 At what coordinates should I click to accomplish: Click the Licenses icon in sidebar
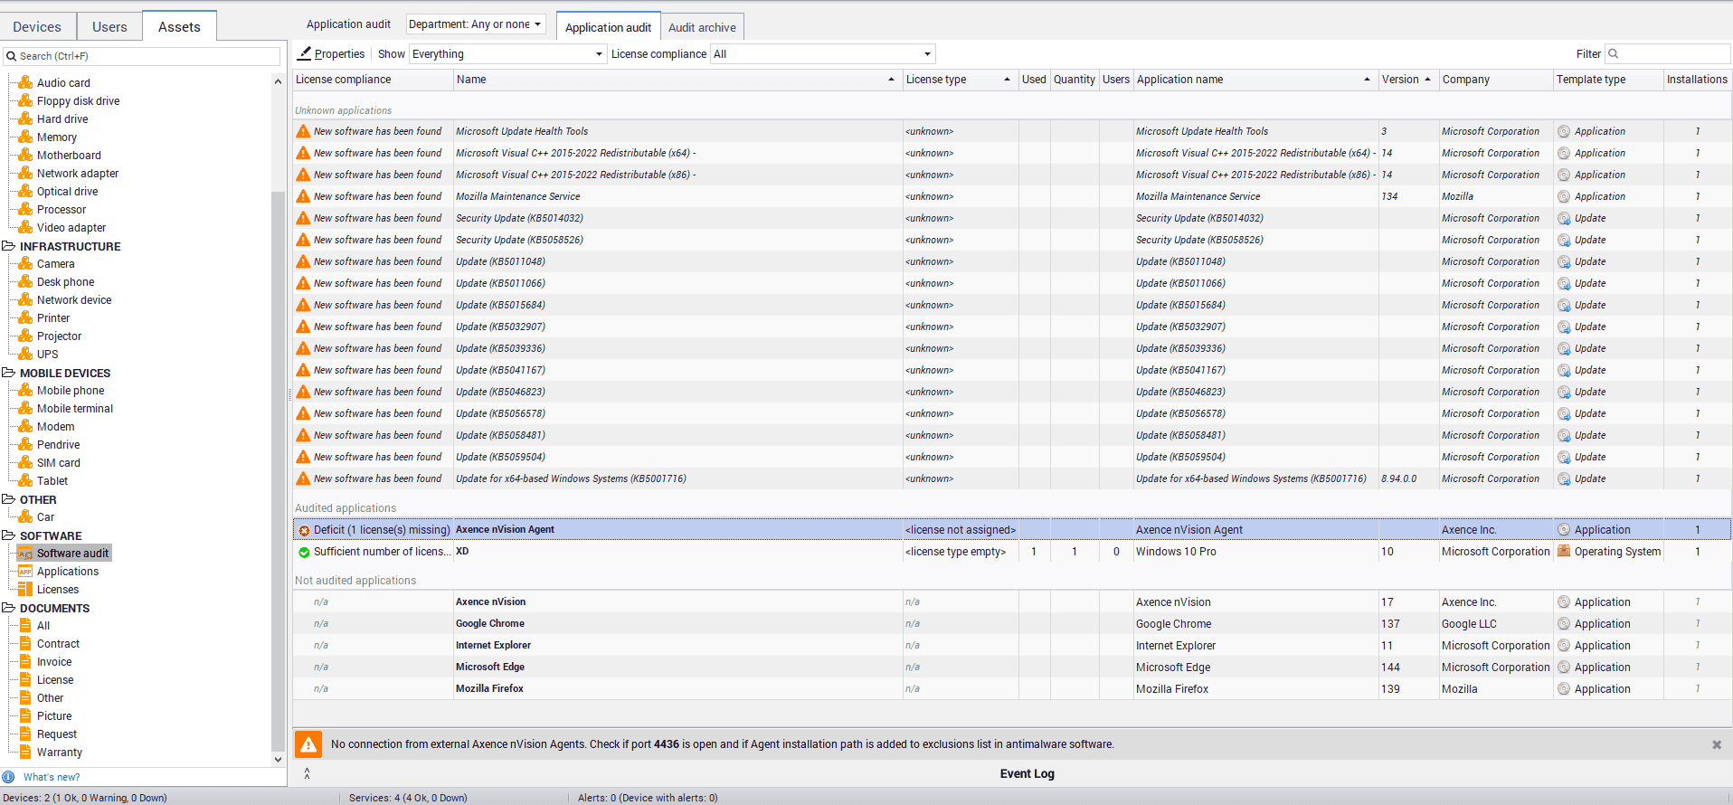pos(25,590)
